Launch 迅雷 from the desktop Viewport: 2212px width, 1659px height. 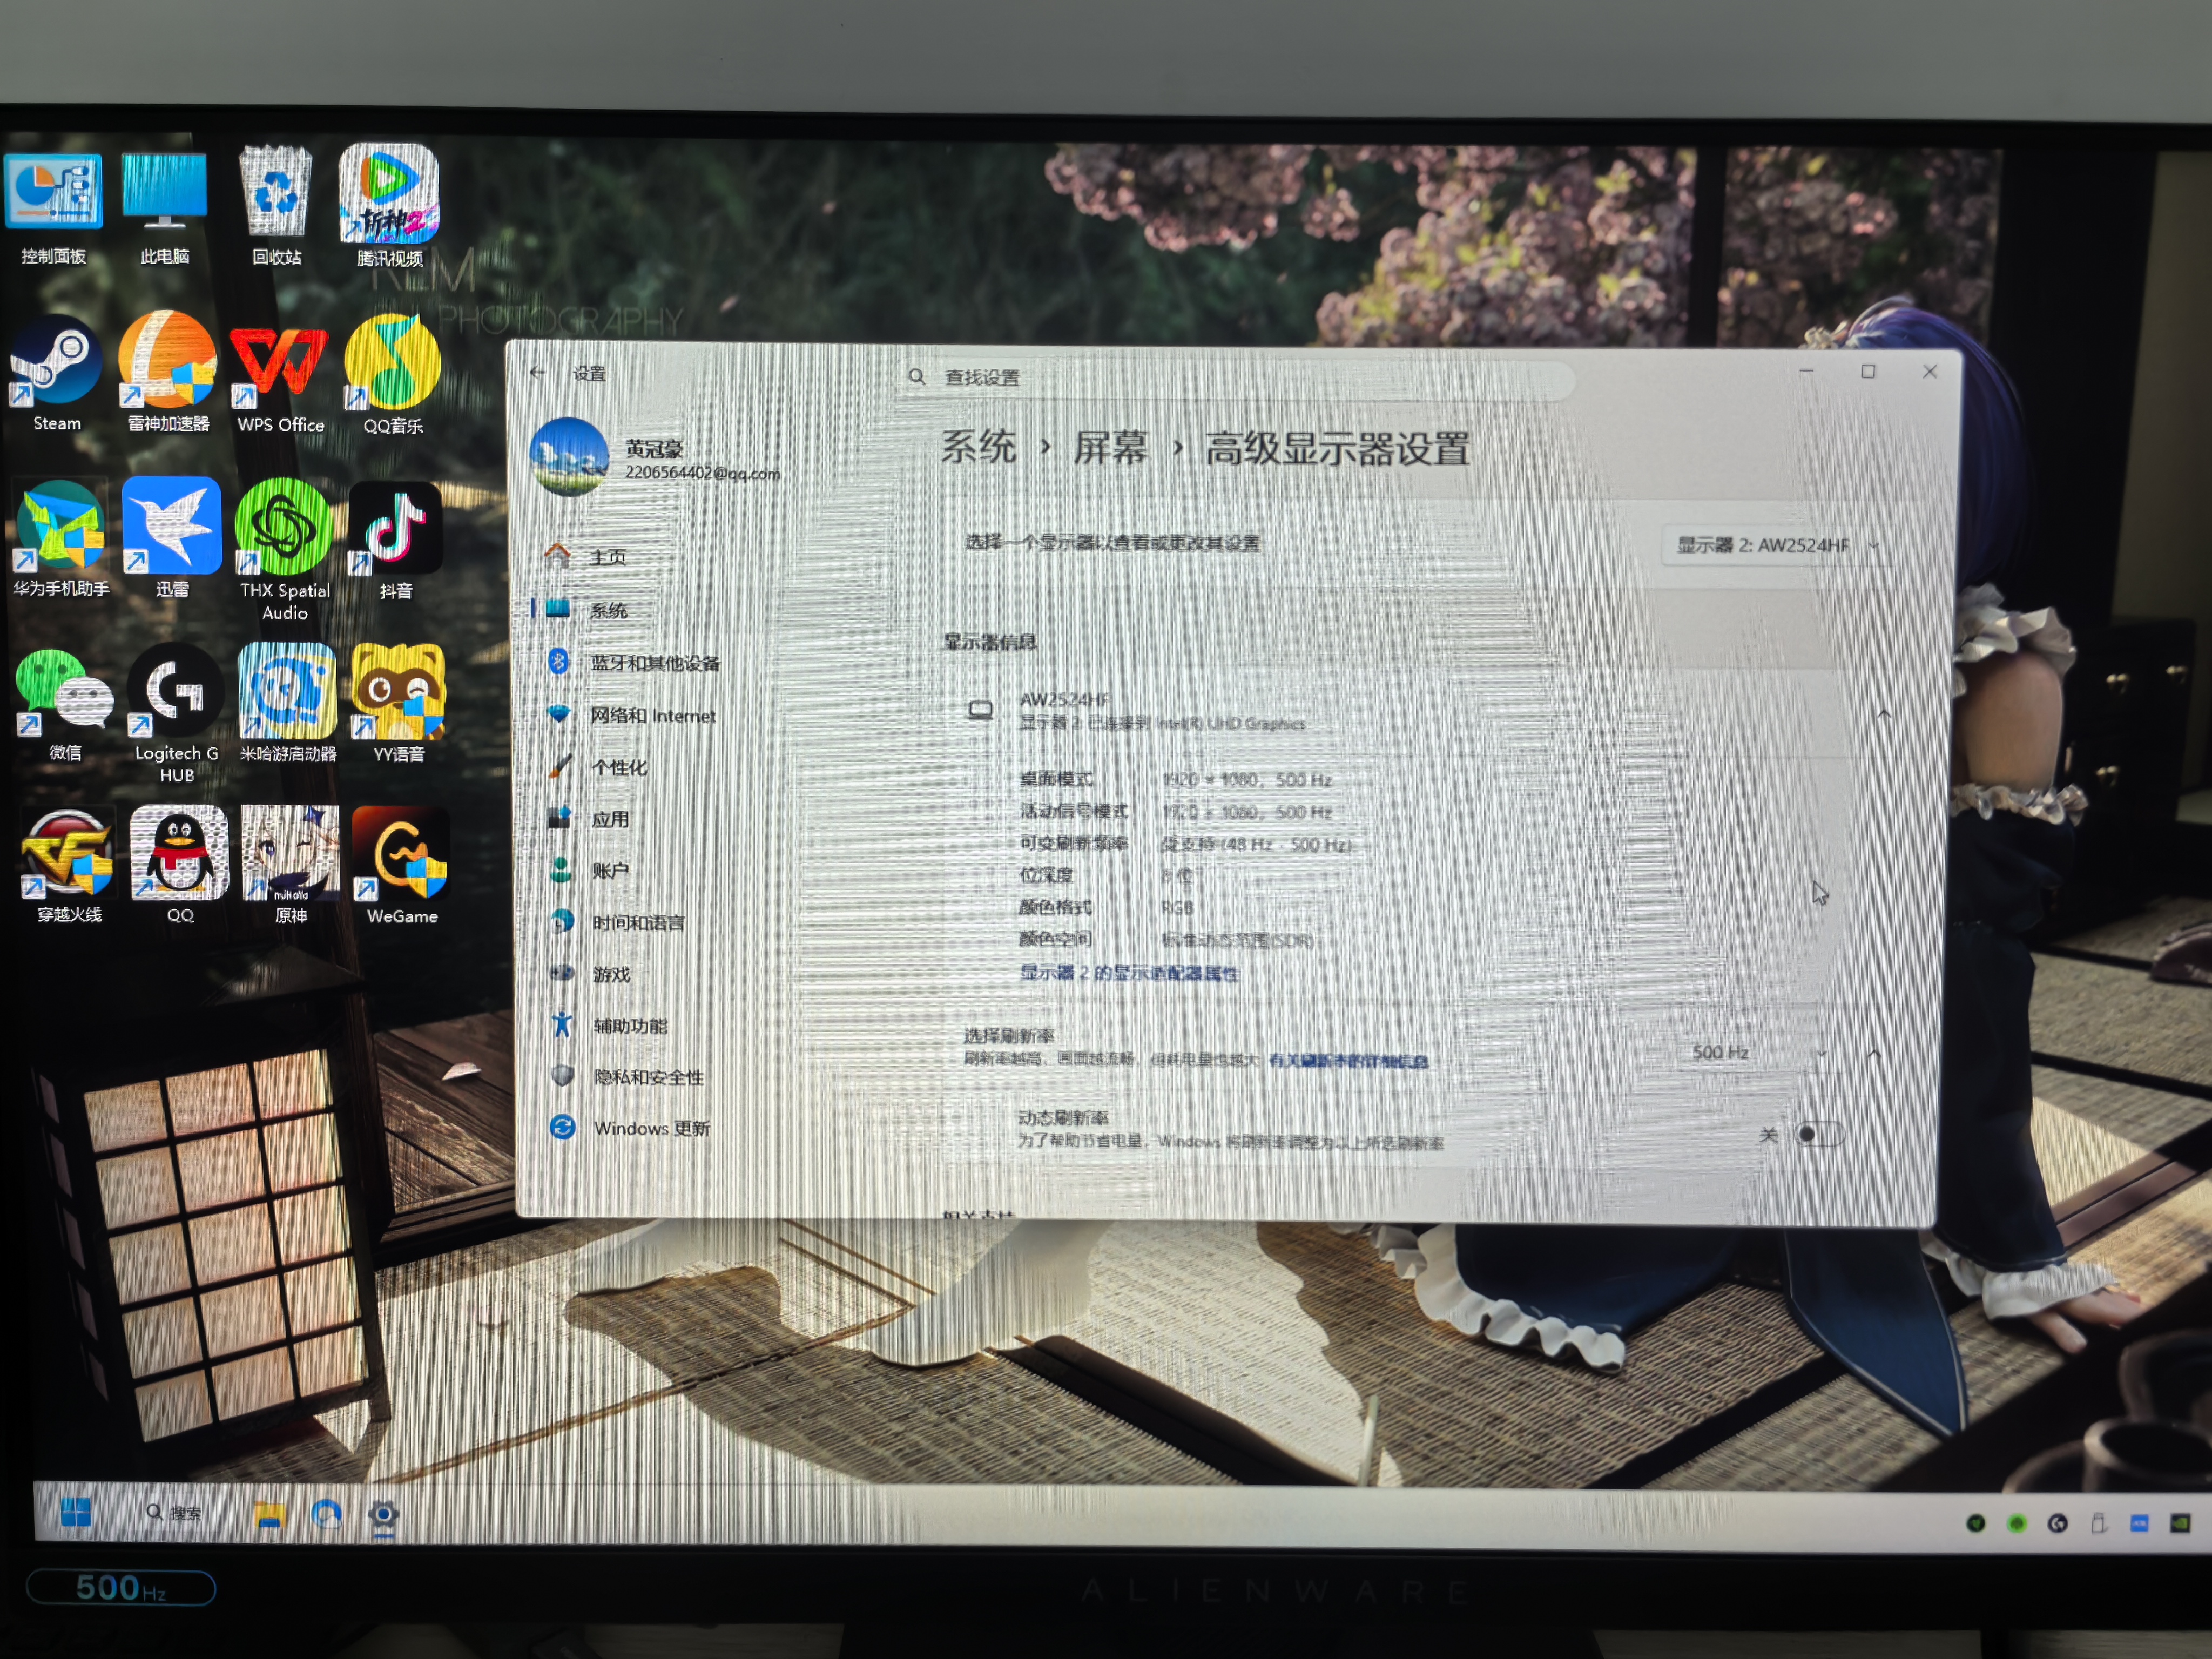[x=172, y=538]
